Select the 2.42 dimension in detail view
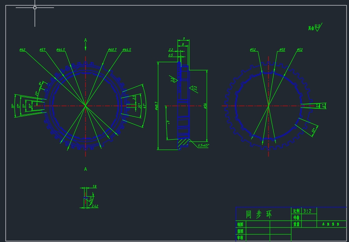This screenshot has height=242, width=349. [x=95, y=206]
